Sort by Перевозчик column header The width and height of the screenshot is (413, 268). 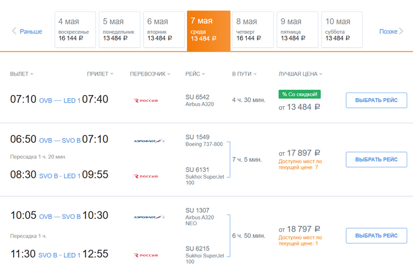coord(150,74)
